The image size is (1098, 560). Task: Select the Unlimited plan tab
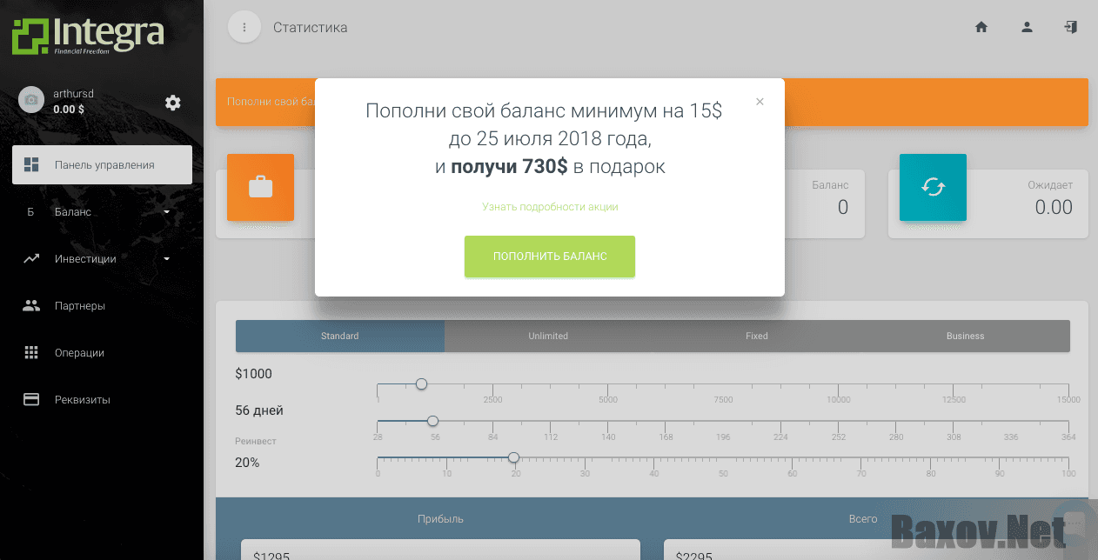(548, 336)
